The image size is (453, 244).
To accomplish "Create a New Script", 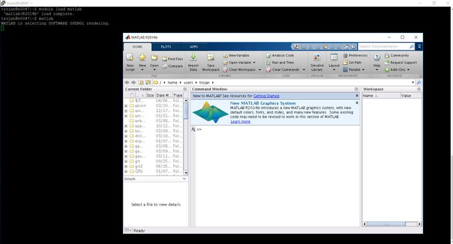I will click(x=130, y=62).
